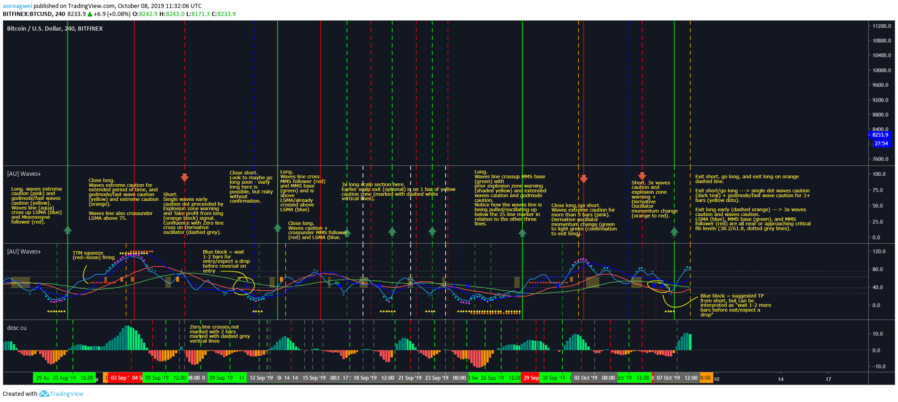Image resolution: width=898 pixels, height=402 pixels.
Task: Click the L:8171.3 low value
Action: coord(198,14)
